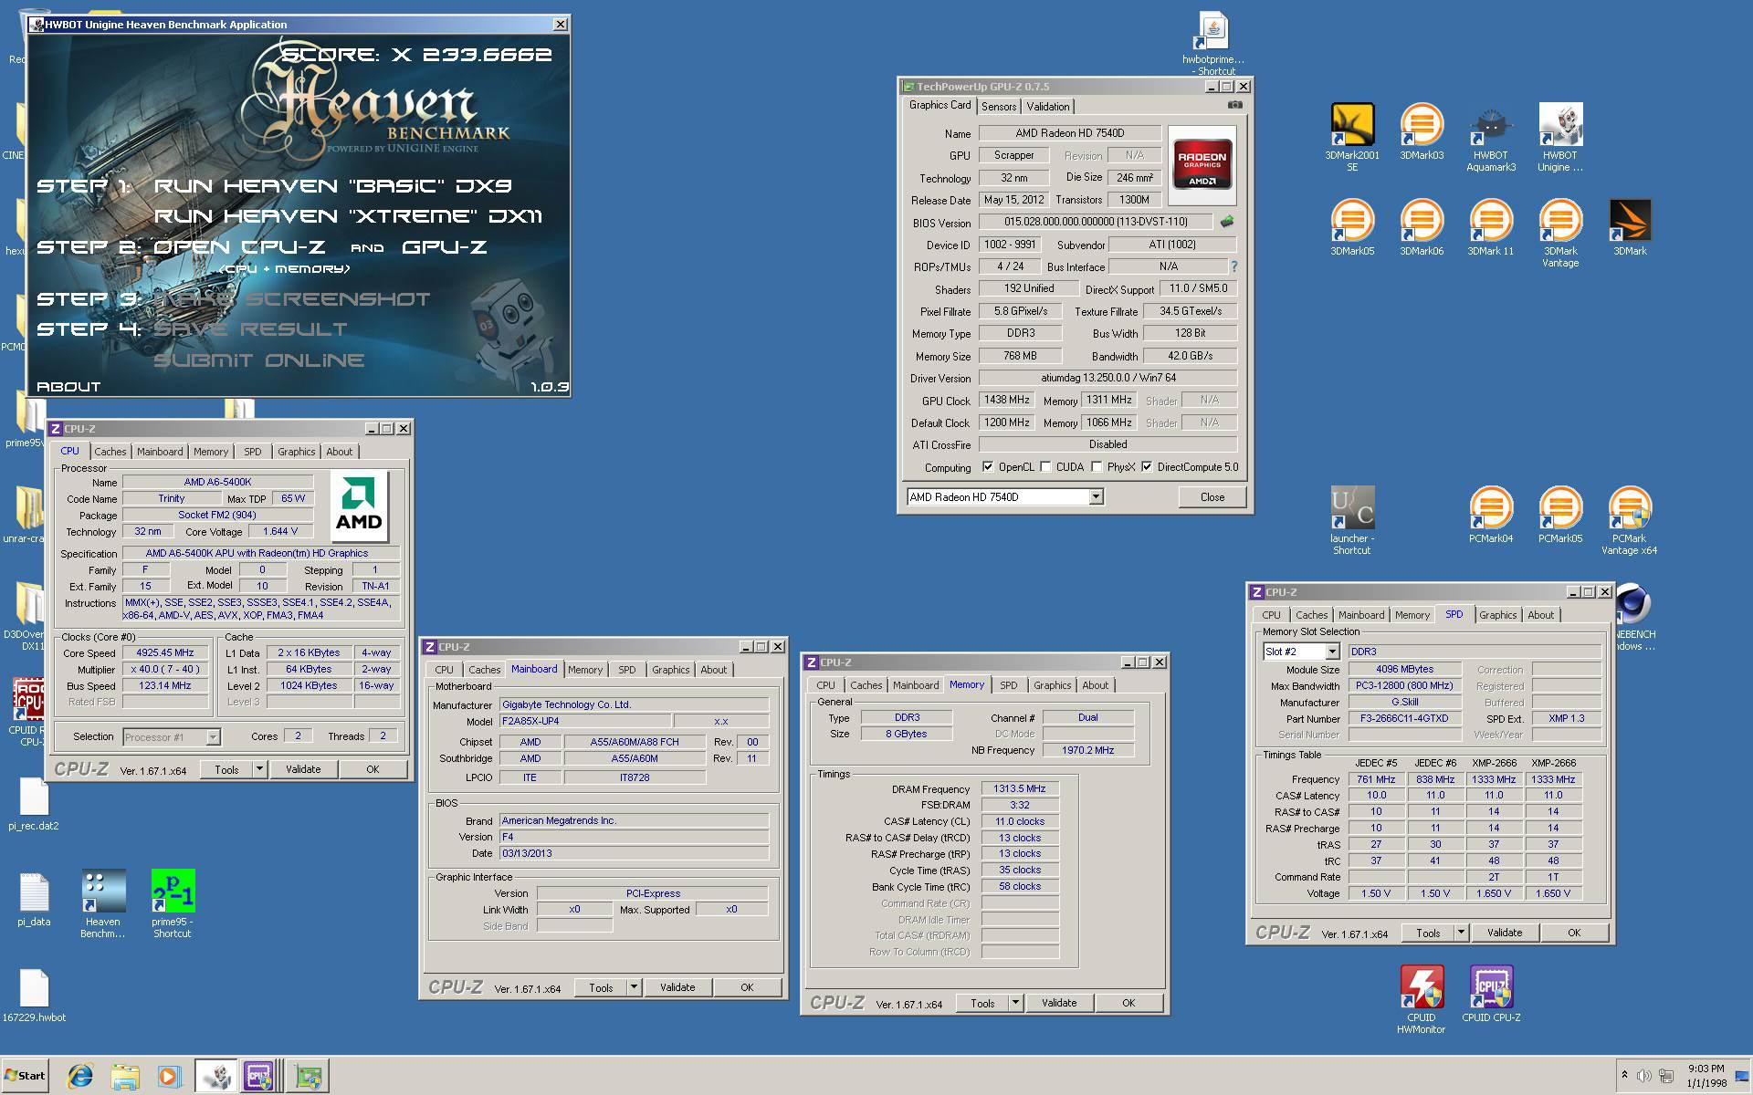The width and height of the screenshot is (1753, 1095).
Task: Click the GPU-Z BIOS save chip icon
Action: pos(1227,221)
